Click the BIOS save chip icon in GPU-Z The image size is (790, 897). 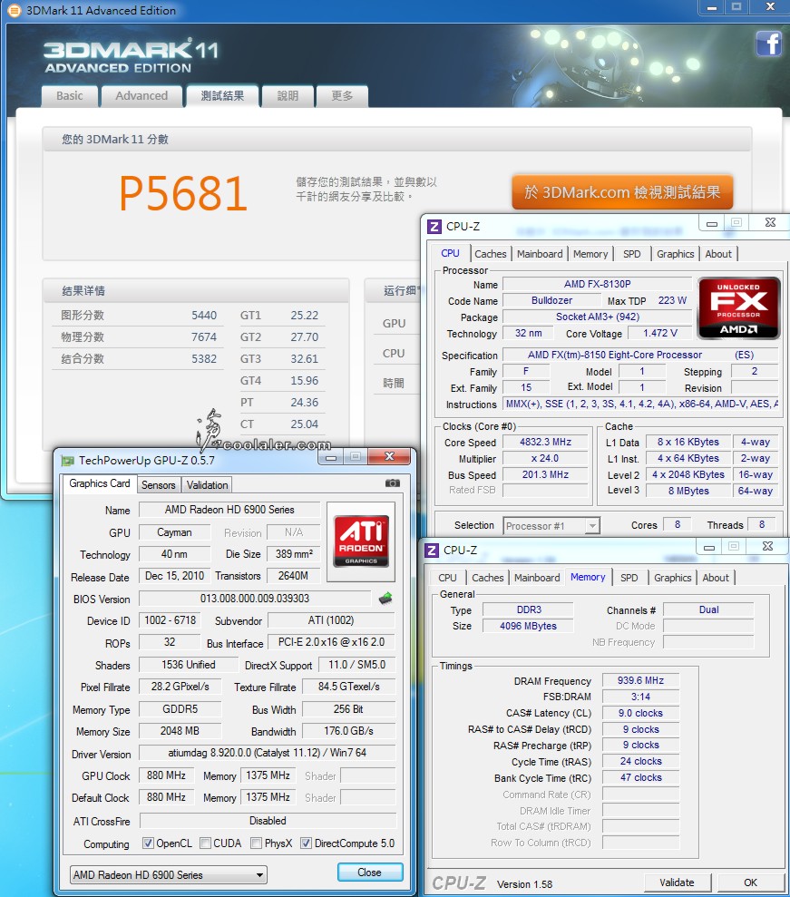[x=385, y=599]
